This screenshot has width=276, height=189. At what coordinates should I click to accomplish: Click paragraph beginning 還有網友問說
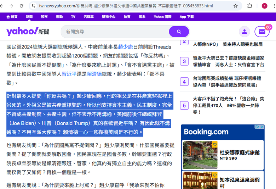[x=86, y=185]
